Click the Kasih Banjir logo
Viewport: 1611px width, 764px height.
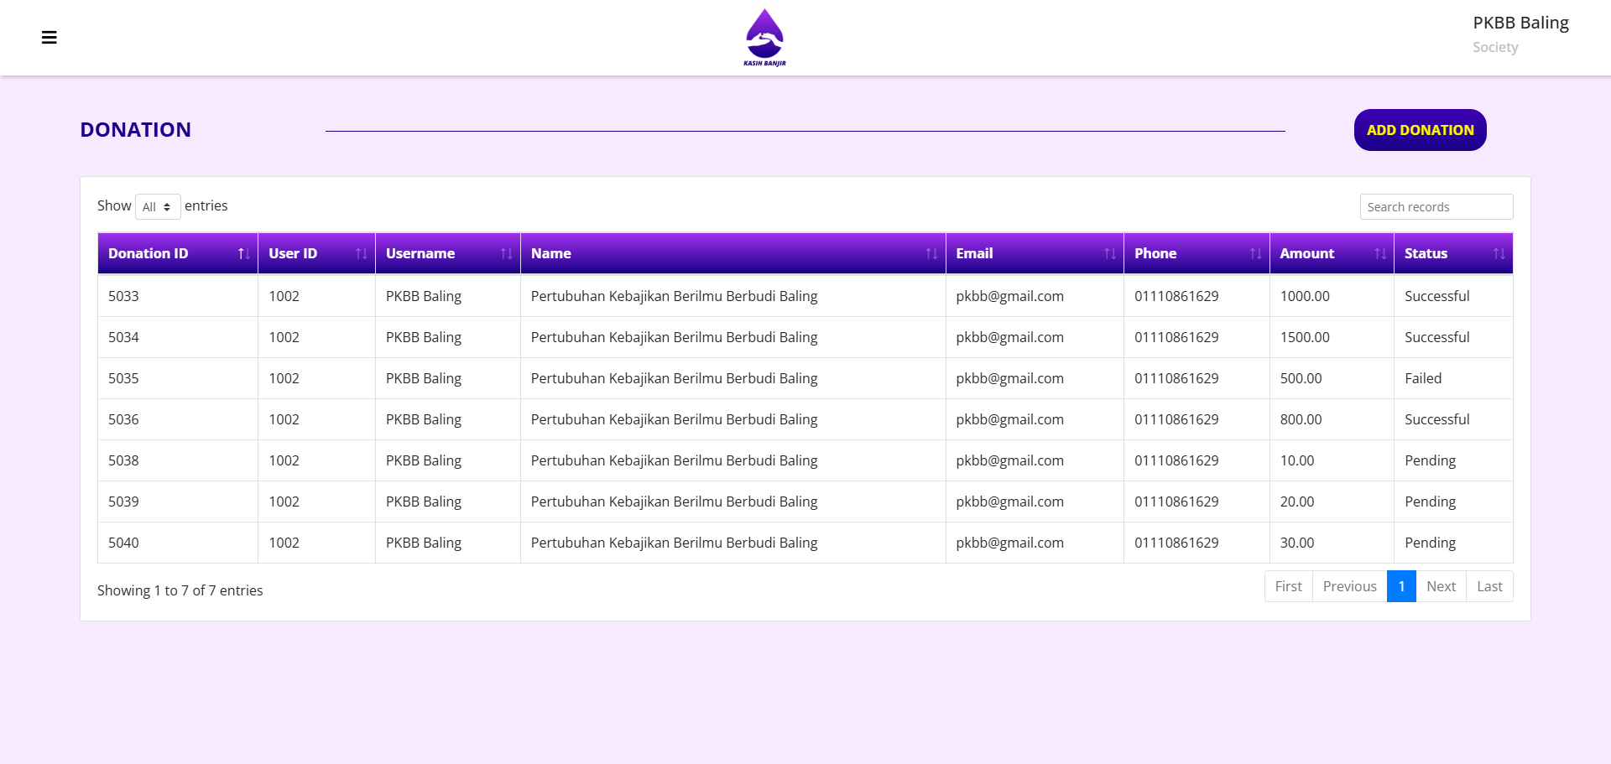764,38
